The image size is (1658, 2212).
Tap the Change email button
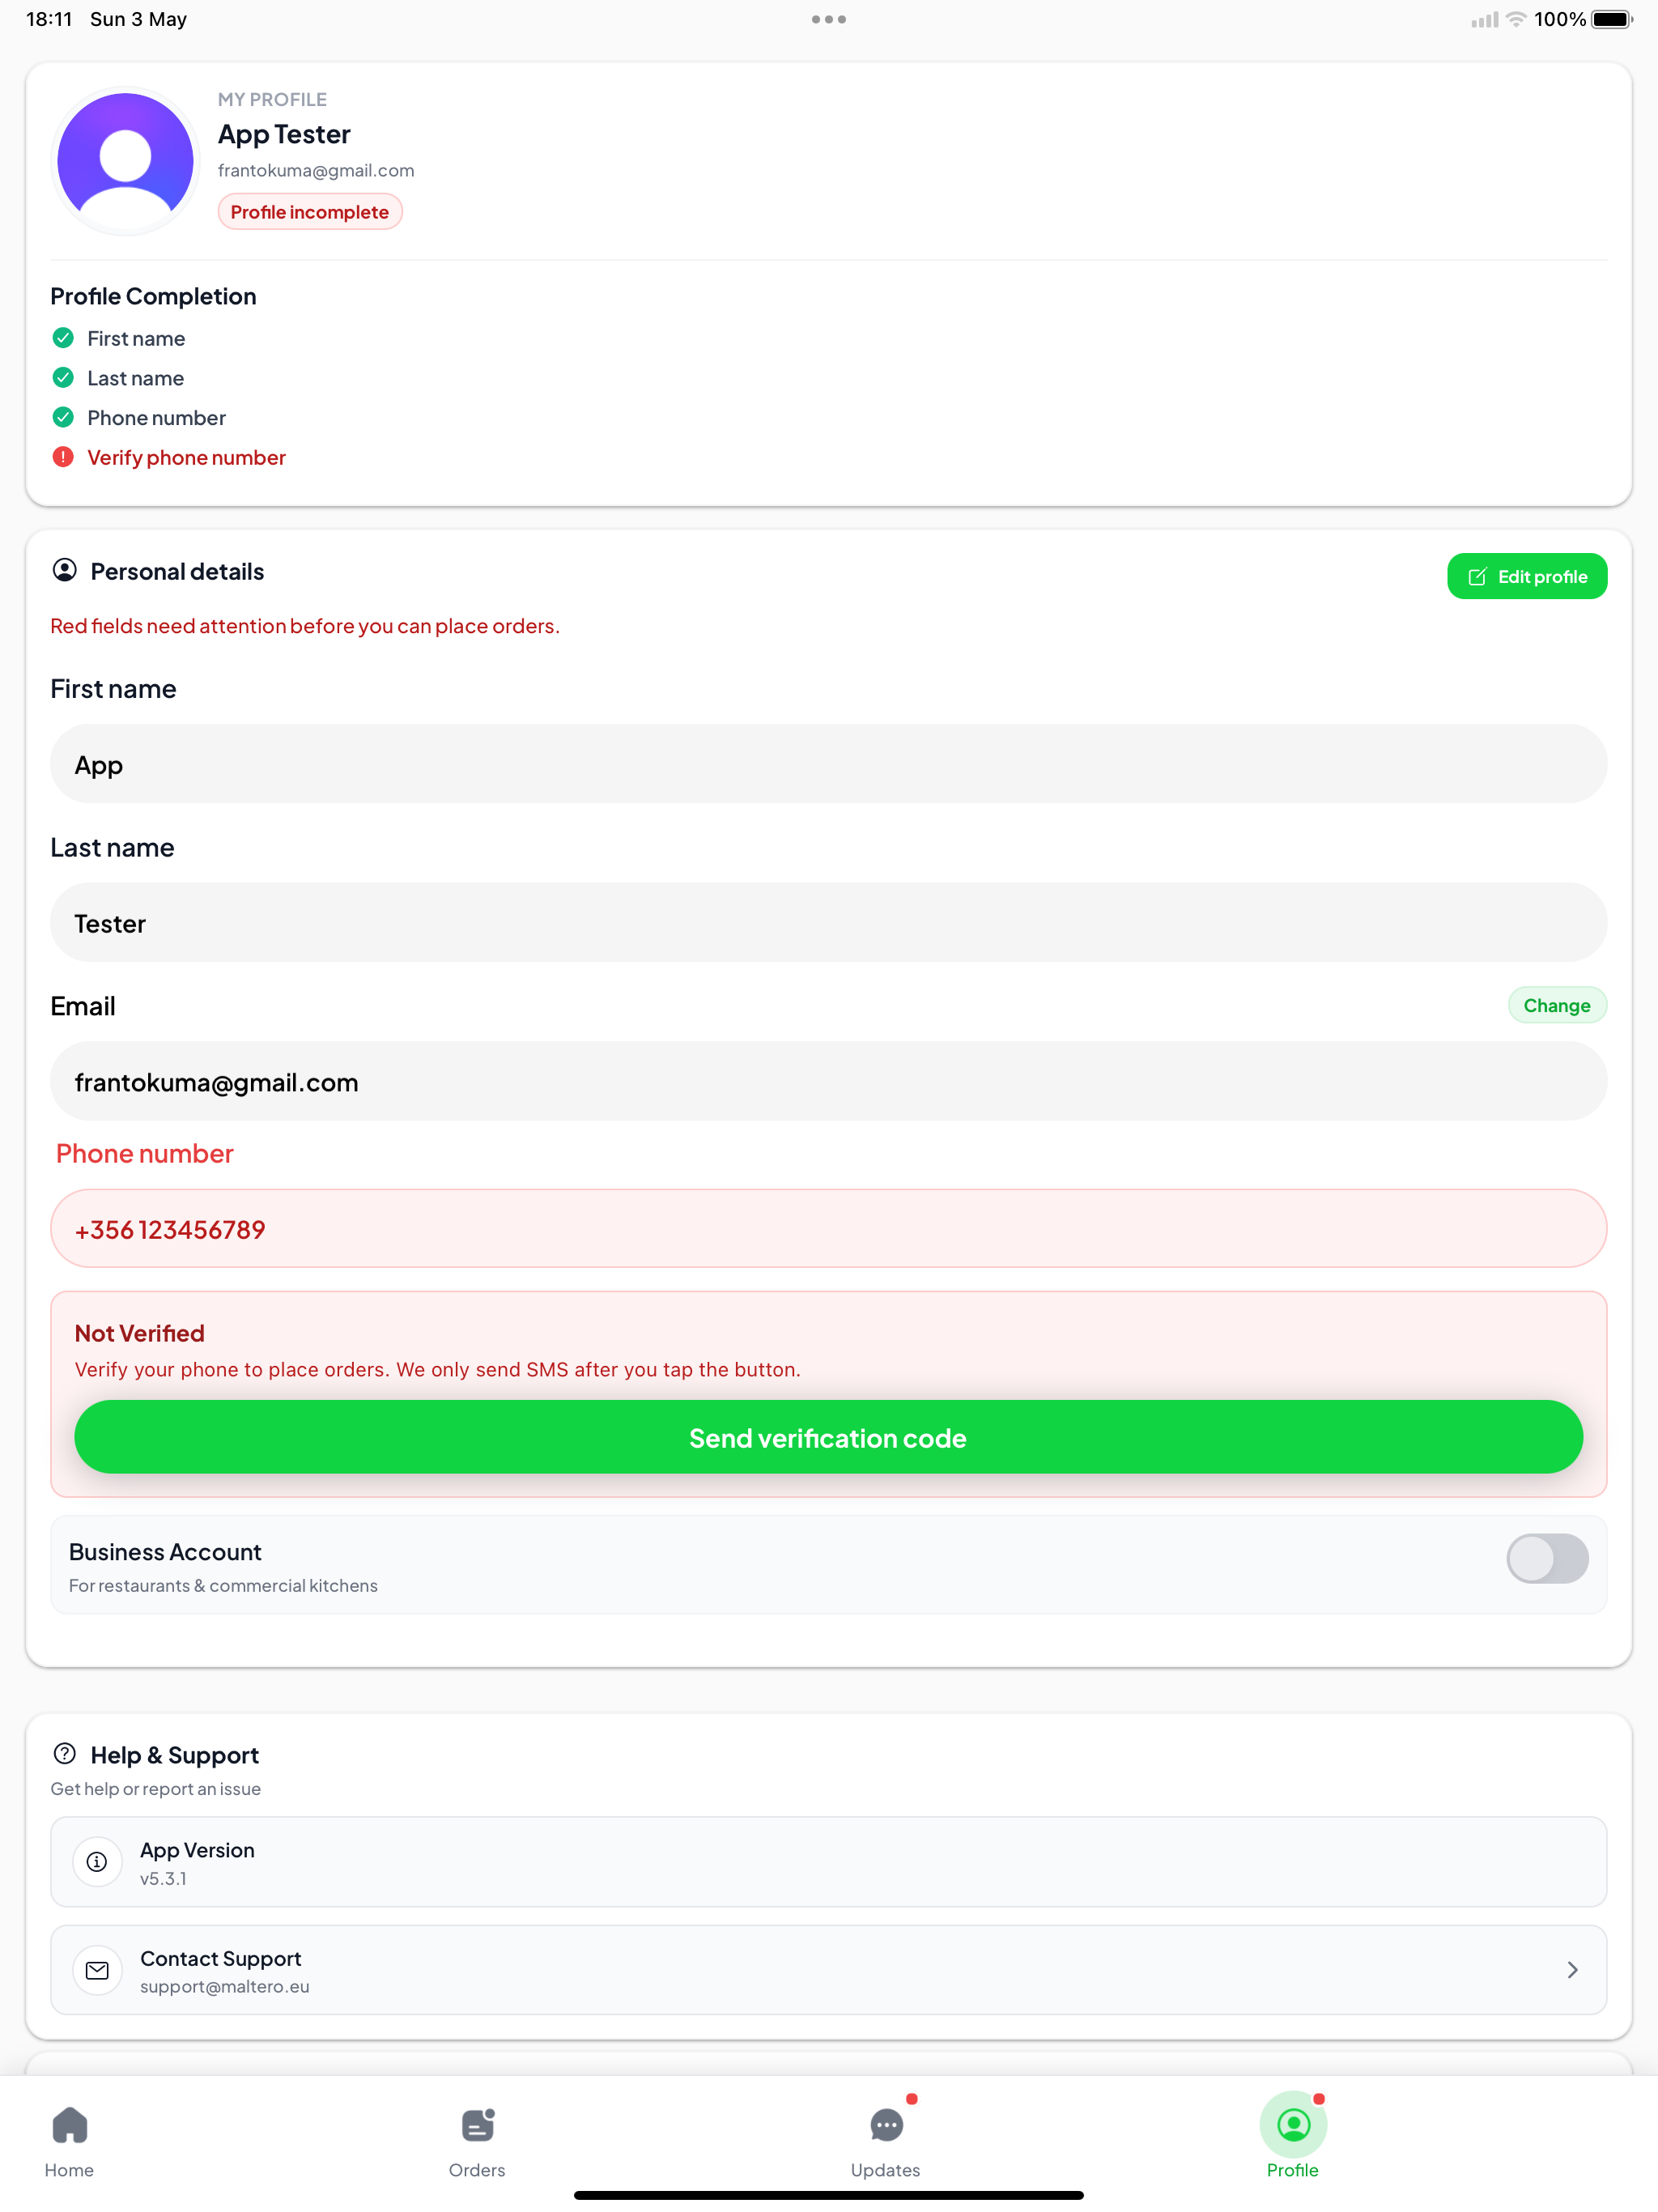pyautogui.click(x=1556, y=1005)
